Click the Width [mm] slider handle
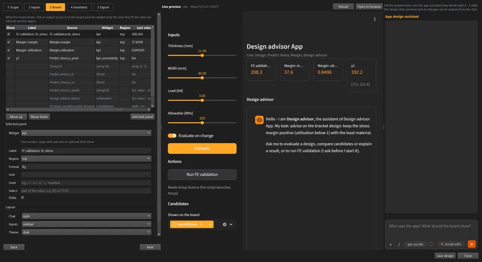The height and width of the screenshot is (262, 482). 202,78
